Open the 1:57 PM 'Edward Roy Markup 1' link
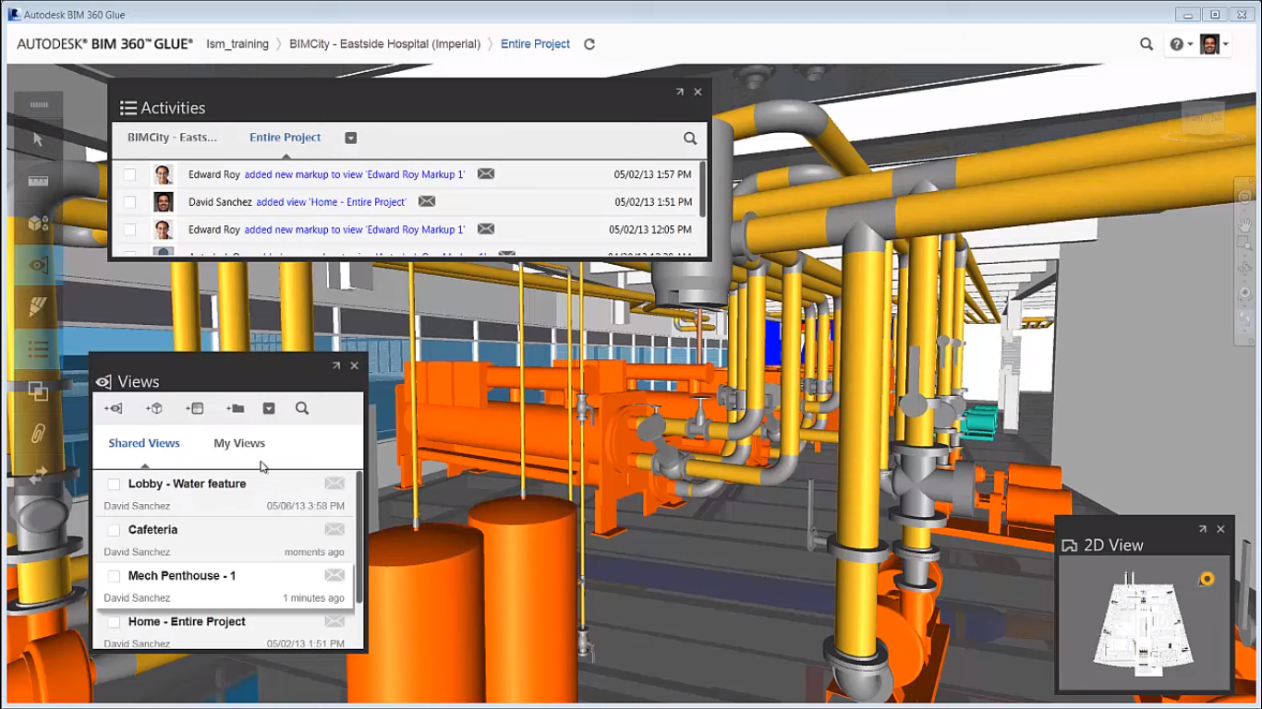Viewport: 1262px width, 709px height. tap(355, 174)
